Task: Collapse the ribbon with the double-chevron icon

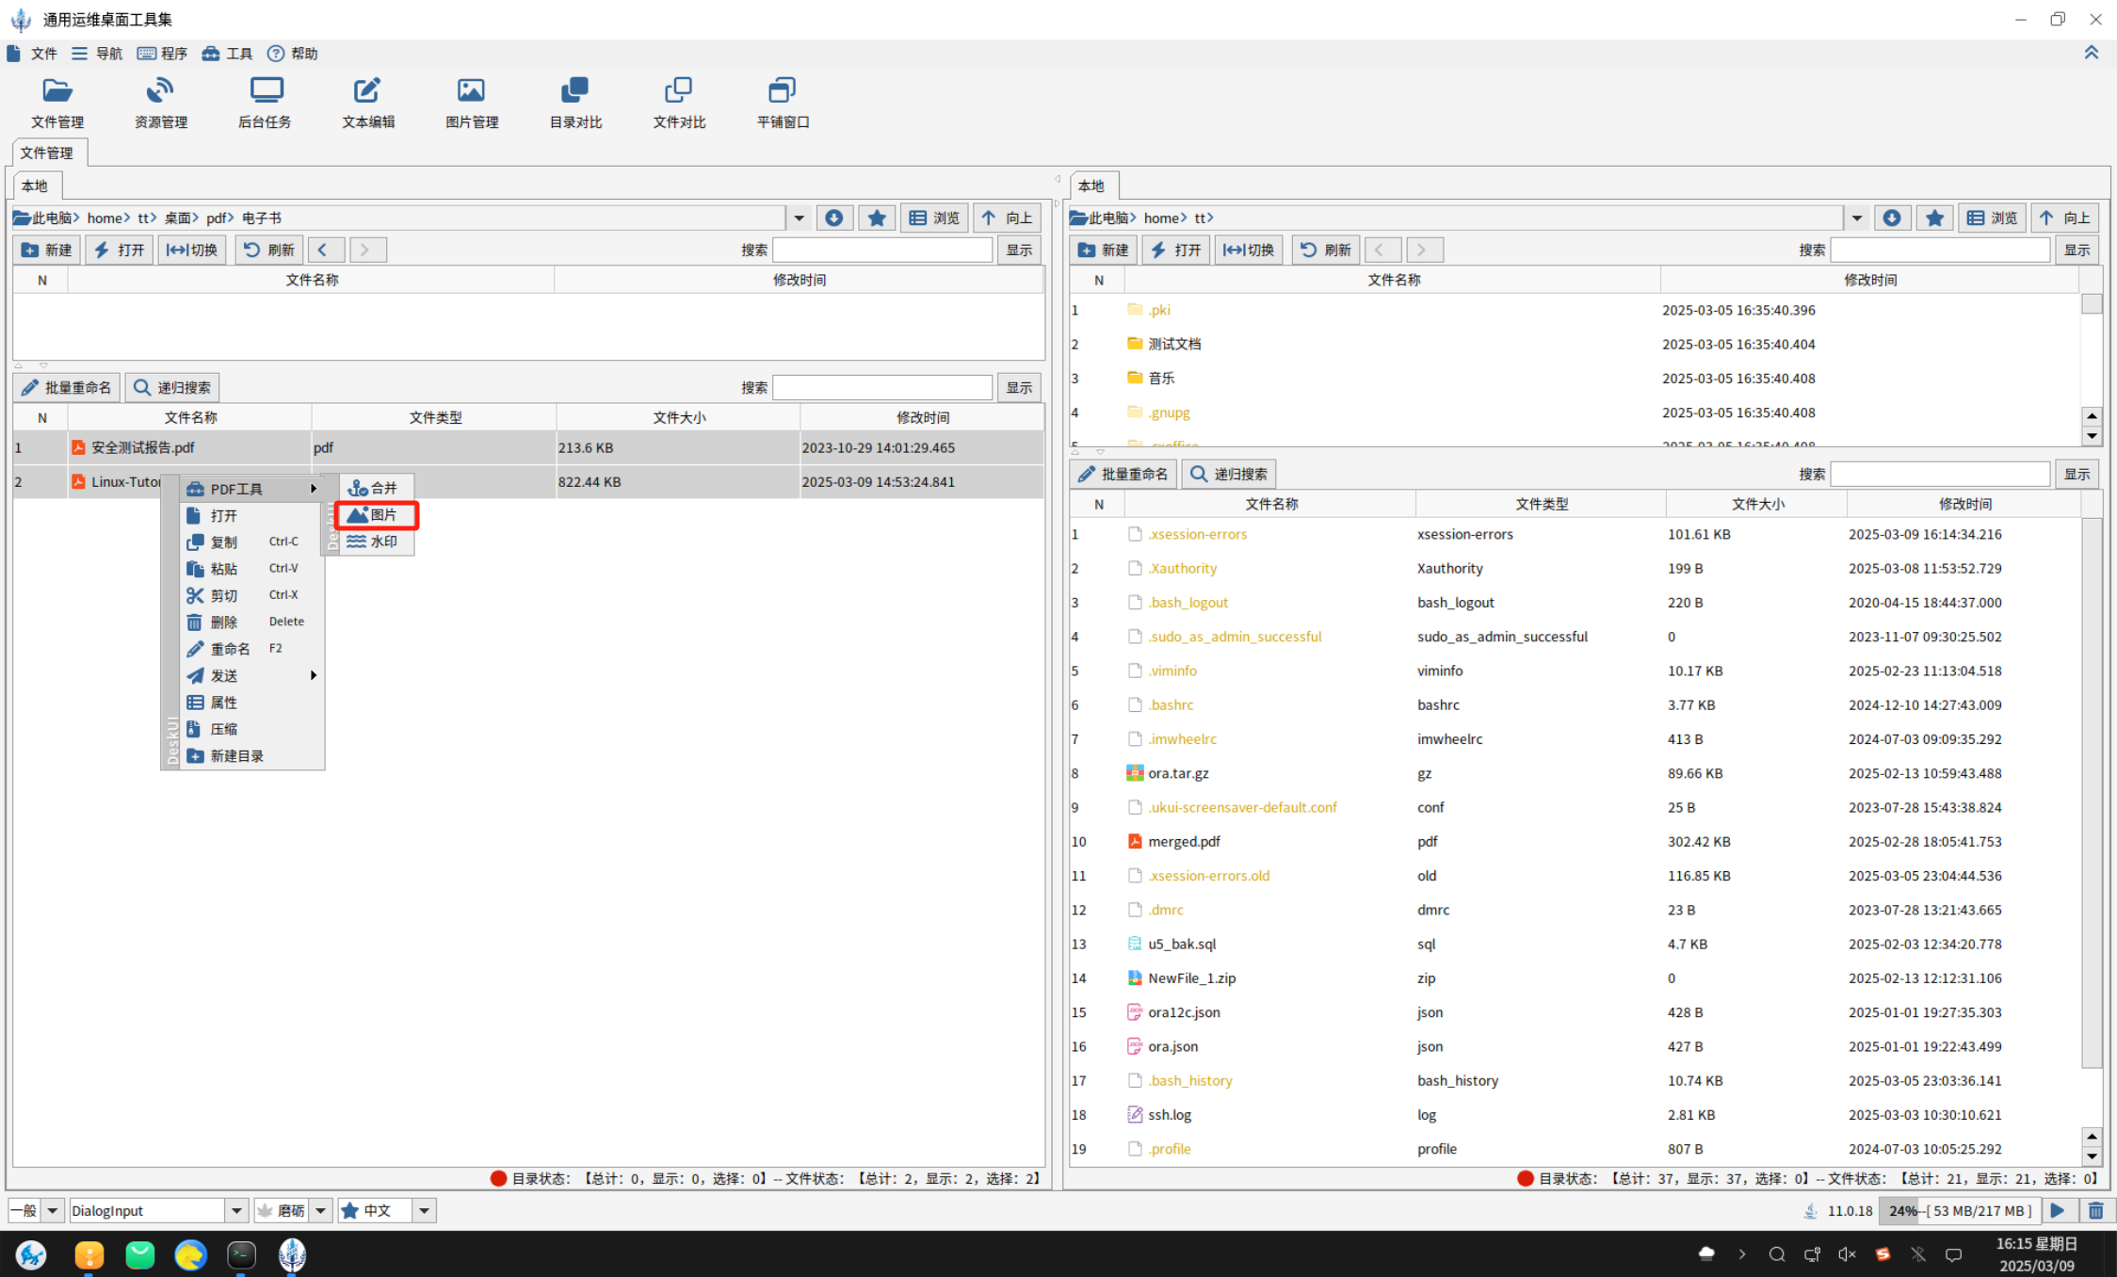Action: click(x=2091, y=54)
